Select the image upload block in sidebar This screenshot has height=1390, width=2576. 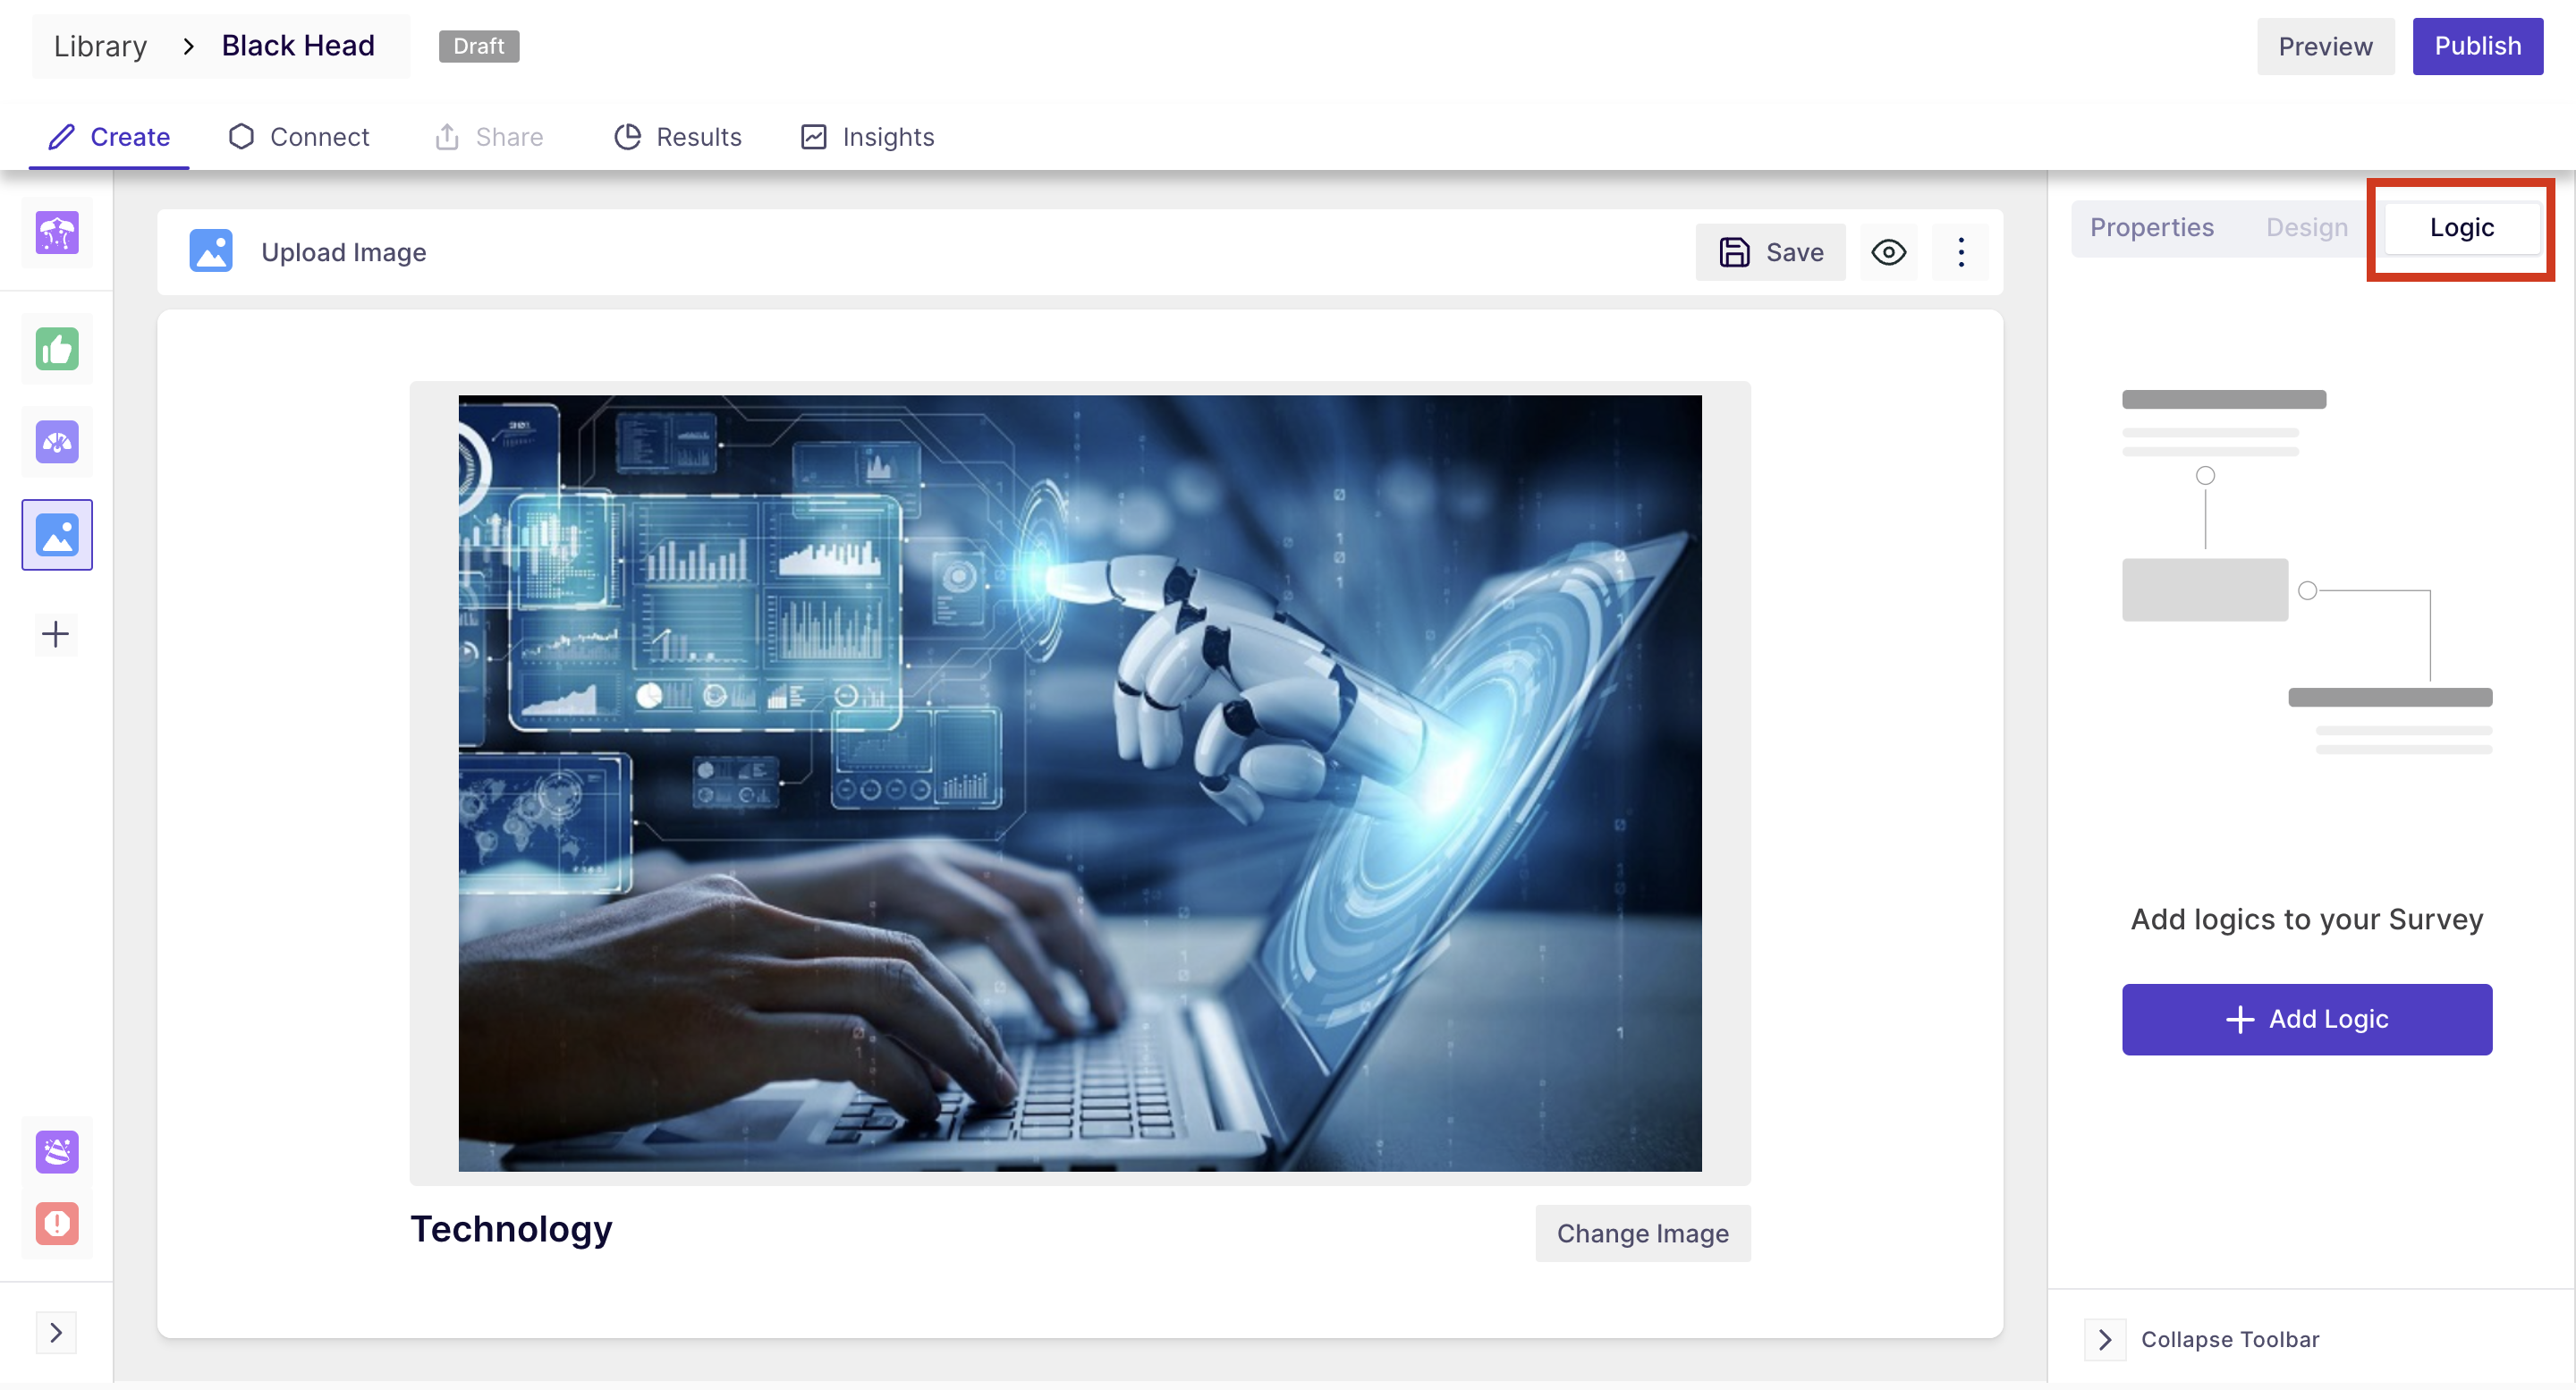(57, 535)
